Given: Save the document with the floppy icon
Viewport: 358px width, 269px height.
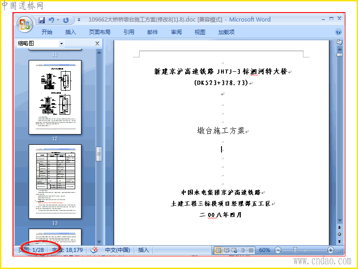Looking at the screenshot, I should click(42, 20).
